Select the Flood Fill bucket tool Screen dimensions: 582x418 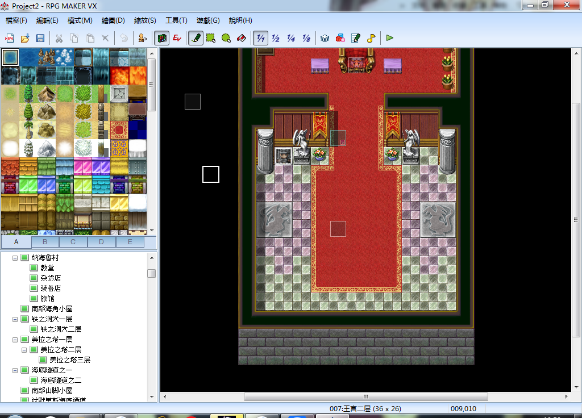tap(241, 38)
